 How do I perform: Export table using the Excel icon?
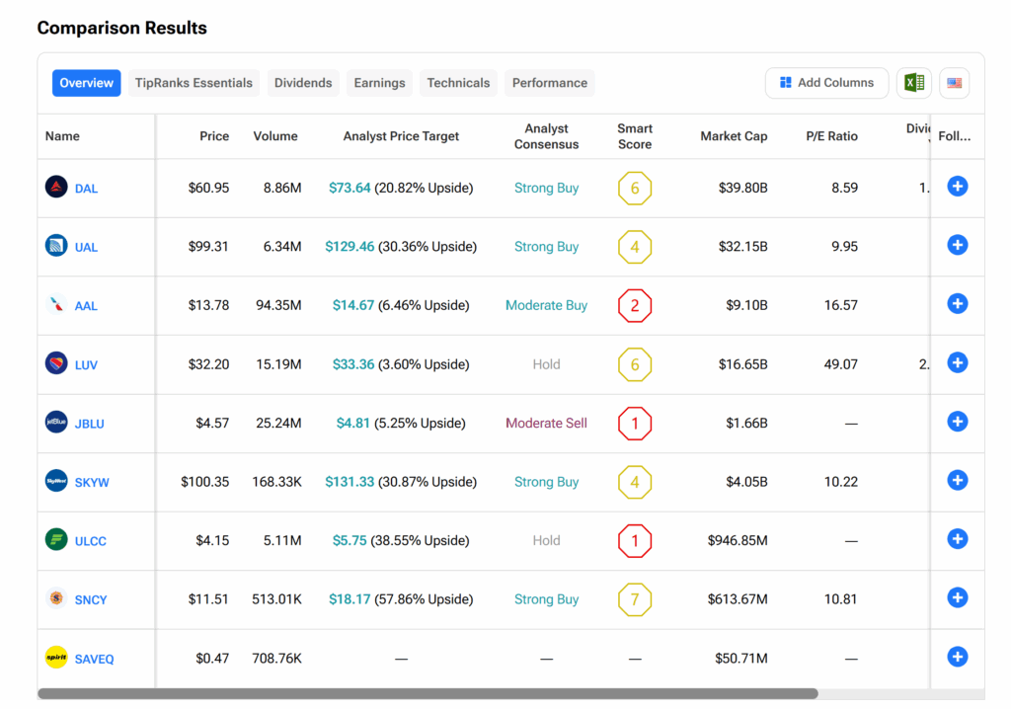(x=913, y=83)
